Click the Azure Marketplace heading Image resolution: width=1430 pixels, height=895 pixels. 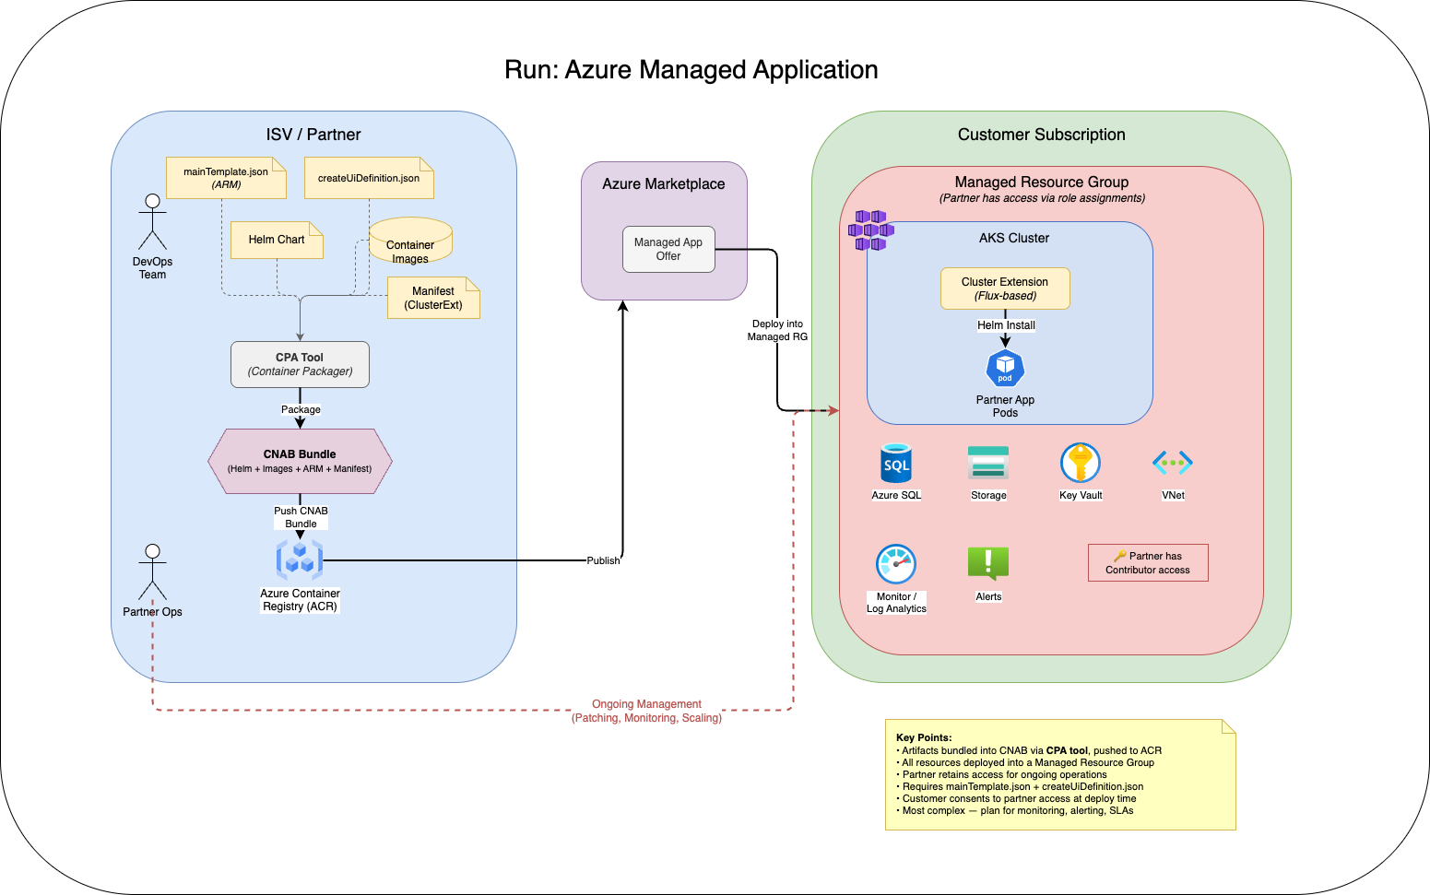[664, 184]
